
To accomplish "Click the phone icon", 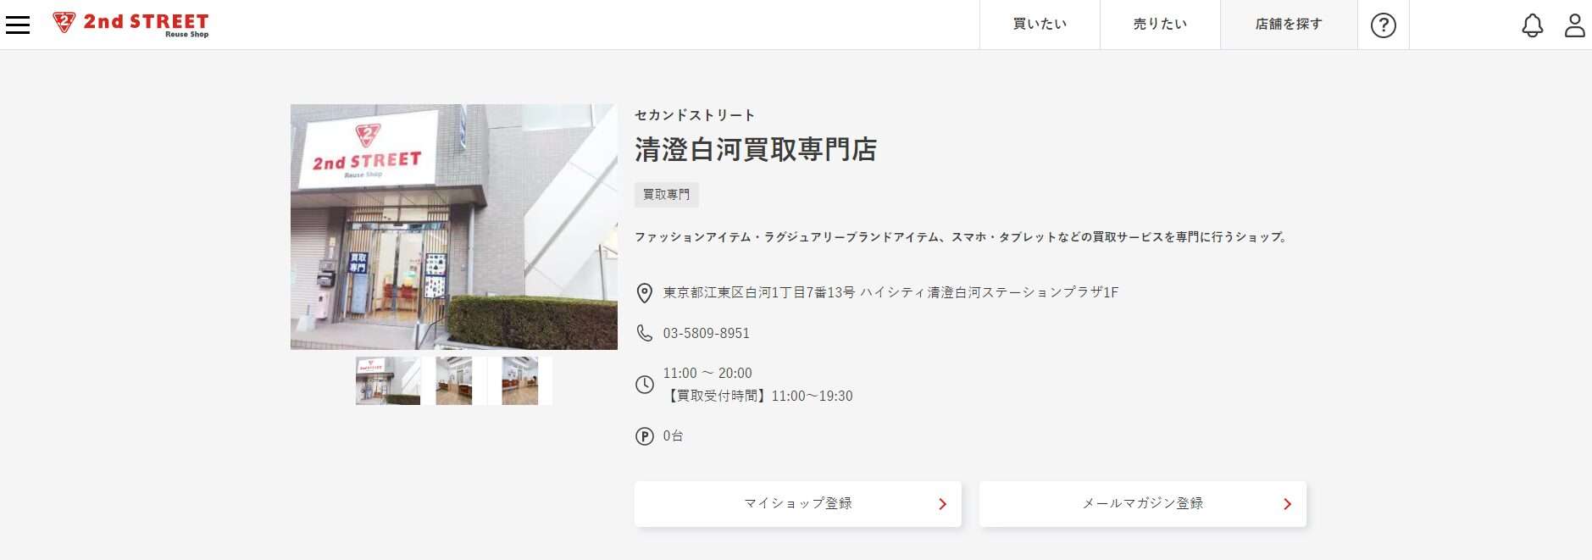I will 645,334.
